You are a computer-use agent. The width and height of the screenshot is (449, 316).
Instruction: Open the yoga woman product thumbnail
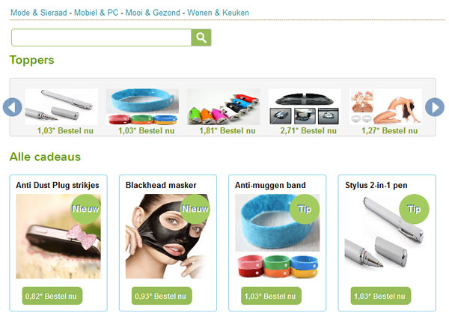pos(385,107)
